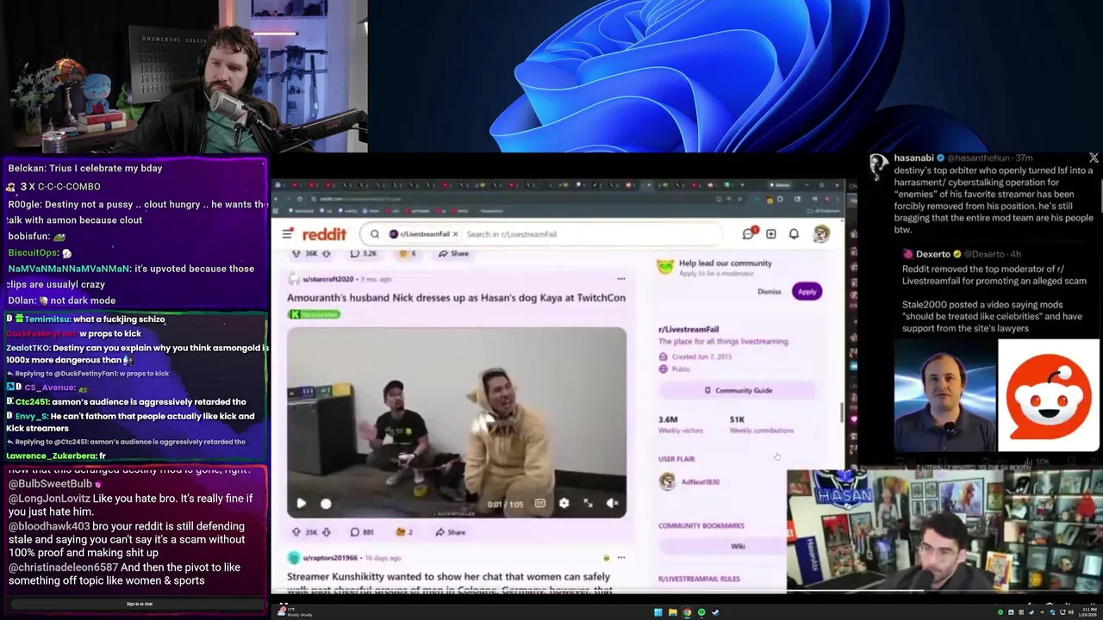
Task: Give an award on the 36K post
Action: click(407, 253)
